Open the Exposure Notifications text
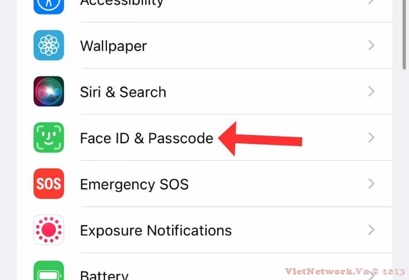This screenshot has width=409, height=280. [x=155, y=230]
